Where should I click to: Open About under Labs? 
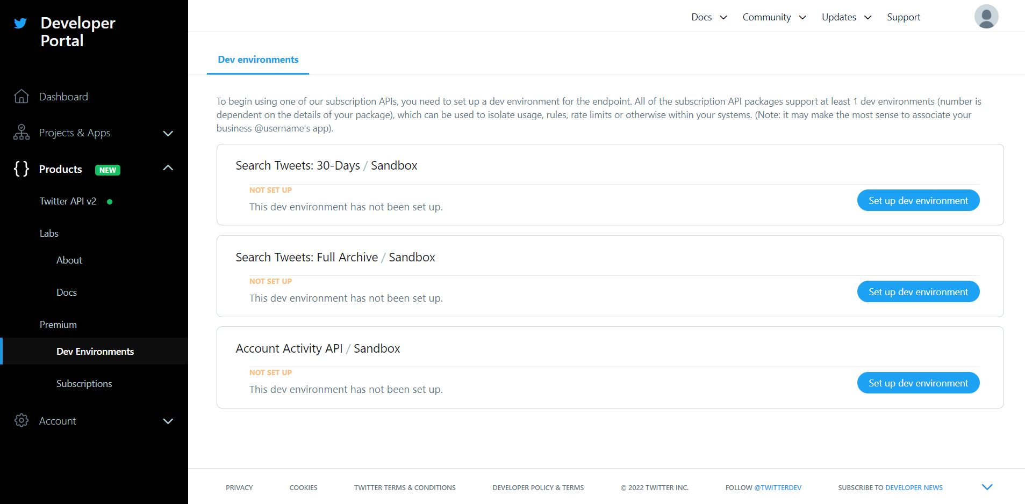click(x=69, y=260)
